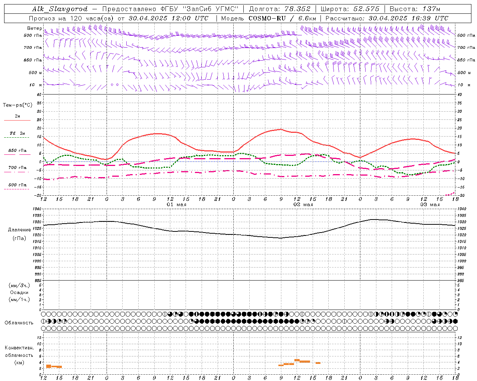Click the (гПа) unit under Давление
477x381 pixels.
[x=19, y=238]
